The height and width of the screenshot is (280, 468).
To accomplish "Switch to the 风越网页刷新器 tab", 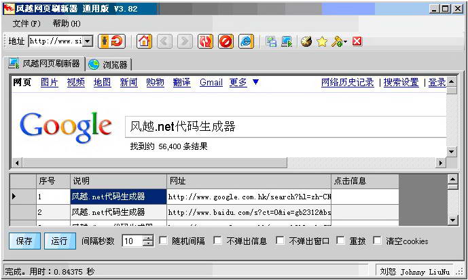I will click(x=44, y=64).
